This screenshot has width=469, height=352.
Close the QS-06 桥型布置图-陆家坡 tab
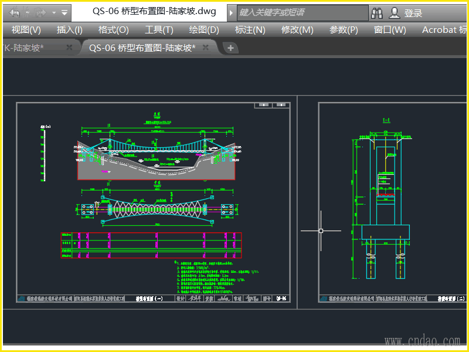click(x=206, y=48)
